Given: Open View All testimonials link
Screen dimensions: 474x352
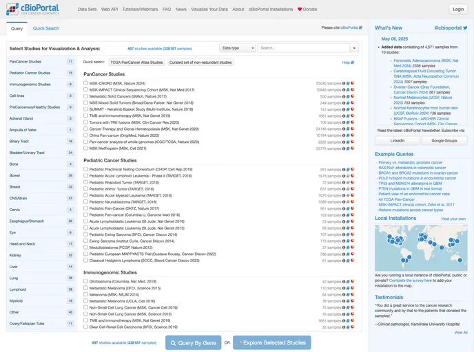Looking at the screenshot, I should pos(461,332).
